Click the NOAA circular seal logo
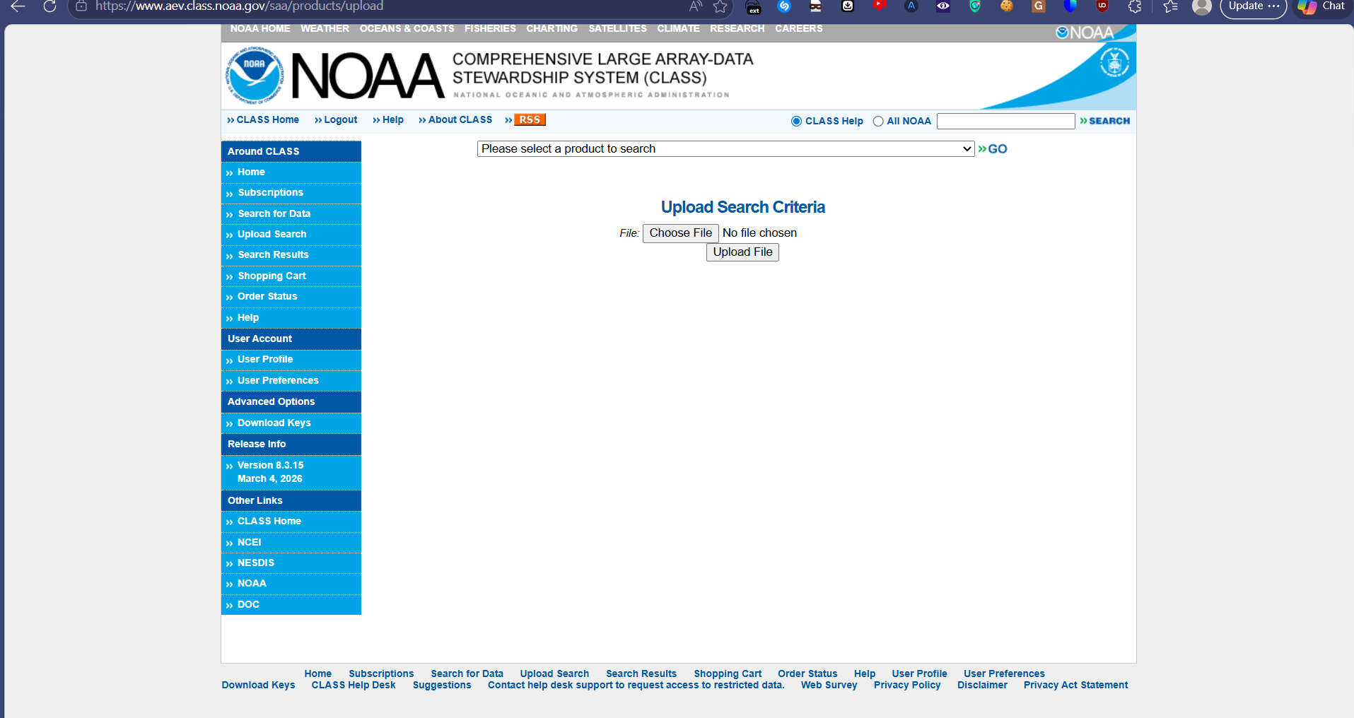 coord(255,76)
